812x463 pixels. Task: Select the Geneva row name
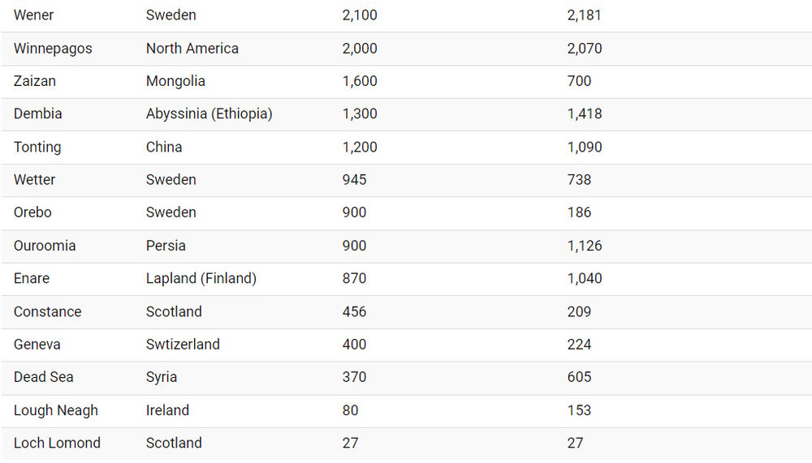[37, 345]
